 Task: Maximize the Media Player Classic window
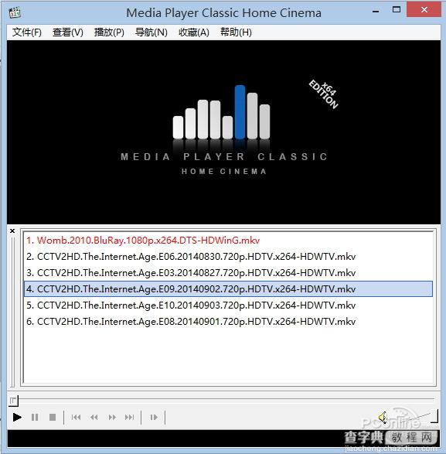[397, 10]
